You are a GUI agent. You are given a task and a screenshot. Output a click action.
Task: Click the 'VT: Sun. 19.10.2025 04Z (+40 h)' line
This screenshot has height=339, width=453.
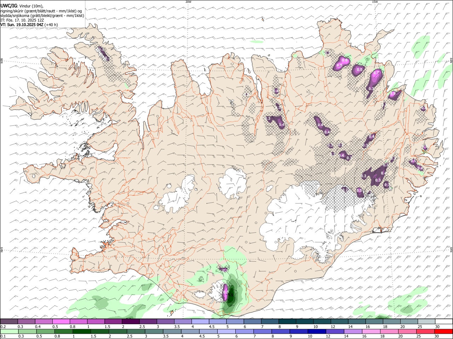click(29, 25)
